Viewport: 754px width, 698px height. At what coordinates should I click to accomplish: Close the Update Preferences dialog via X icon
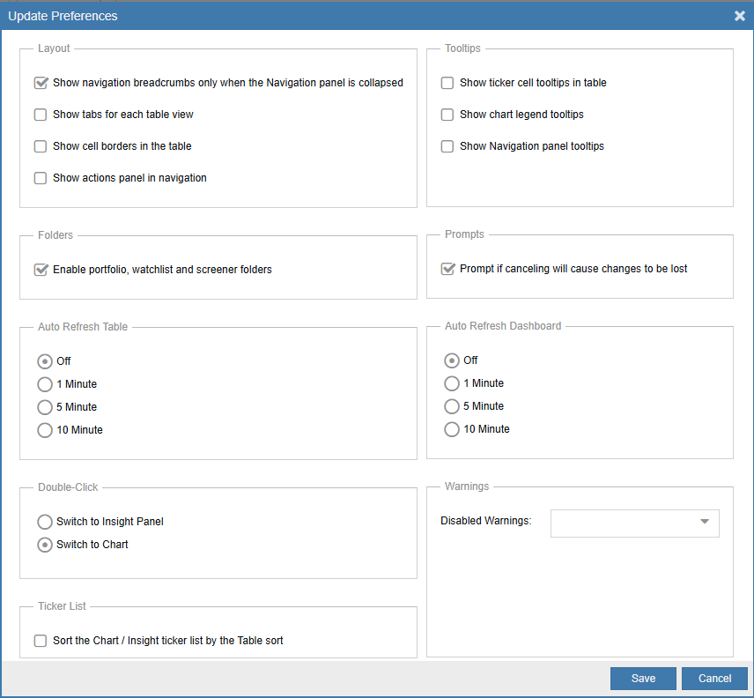pos(740,16)
